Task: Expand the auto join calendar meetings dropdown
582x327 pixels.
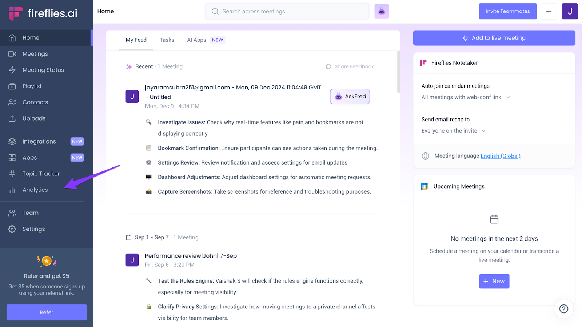Action: point(466,97)
